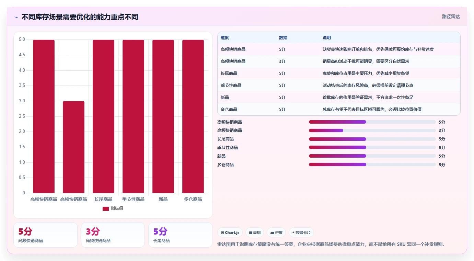Click the 0.5 tick on the chart's vertical axis
The image size is (474, 261).
22,178
